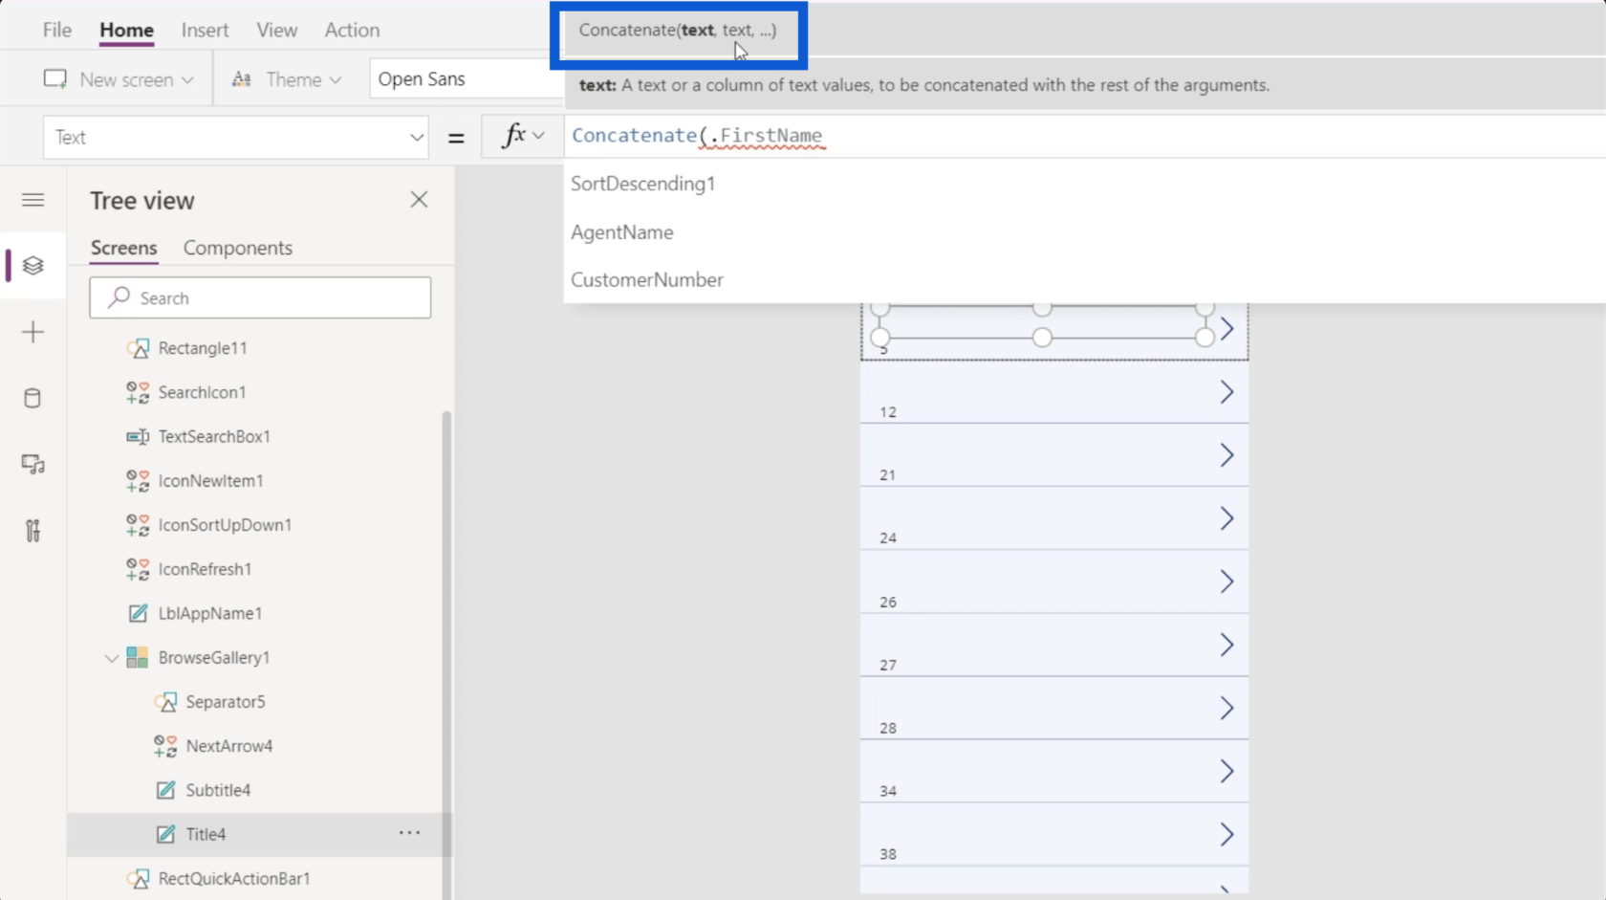
Task: Select the Subtitle4 tree item label
Action: click(x=218, y=790)
